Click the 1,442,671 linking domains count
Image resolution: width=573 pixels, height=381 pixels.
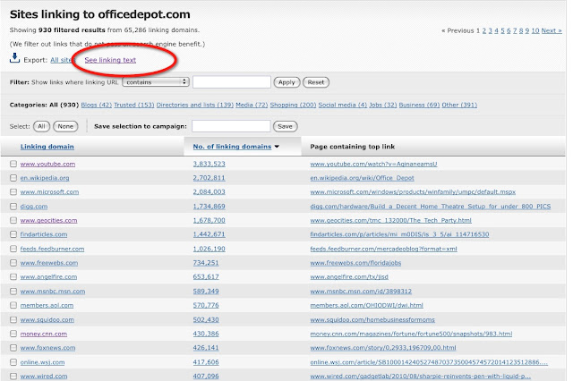tap(209, 234)
